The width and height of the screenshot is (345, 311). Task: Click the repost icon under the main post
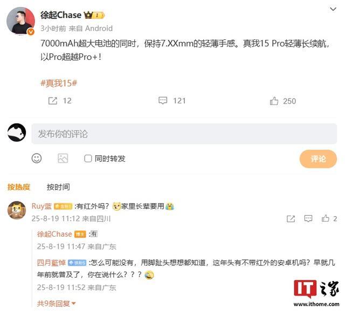(53, 101)
